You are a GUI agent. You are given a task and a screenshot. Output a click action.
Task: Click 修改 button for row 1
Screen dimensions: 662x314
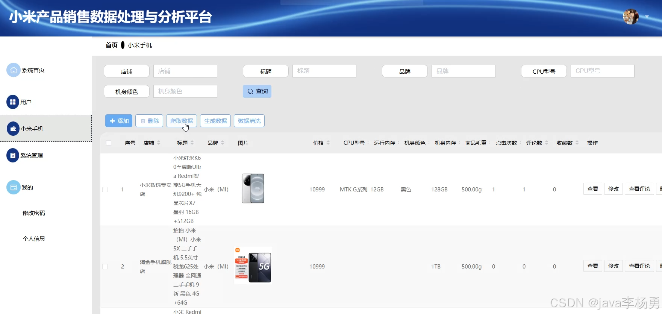coord(614,189)
